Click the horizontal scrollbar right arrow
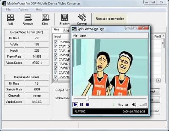169x131 pixels. pyautogui.click(x=158, y=80)
